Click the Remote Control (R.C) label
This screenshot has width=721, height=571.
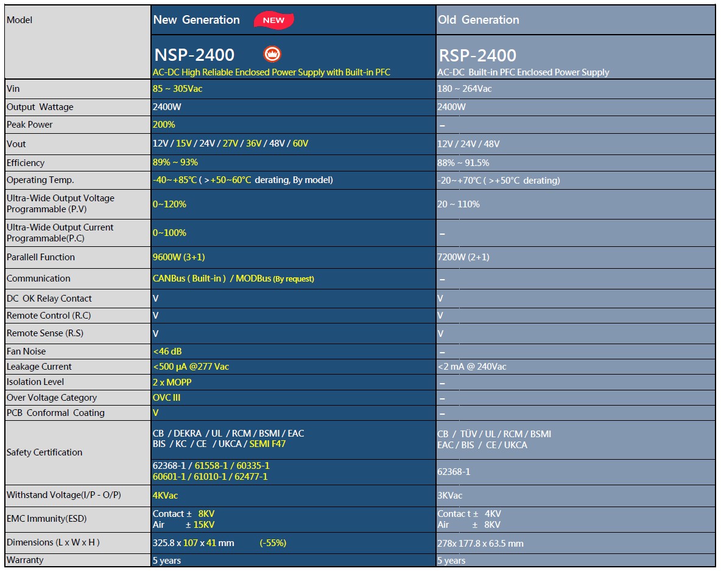click(x=49, y=316)
